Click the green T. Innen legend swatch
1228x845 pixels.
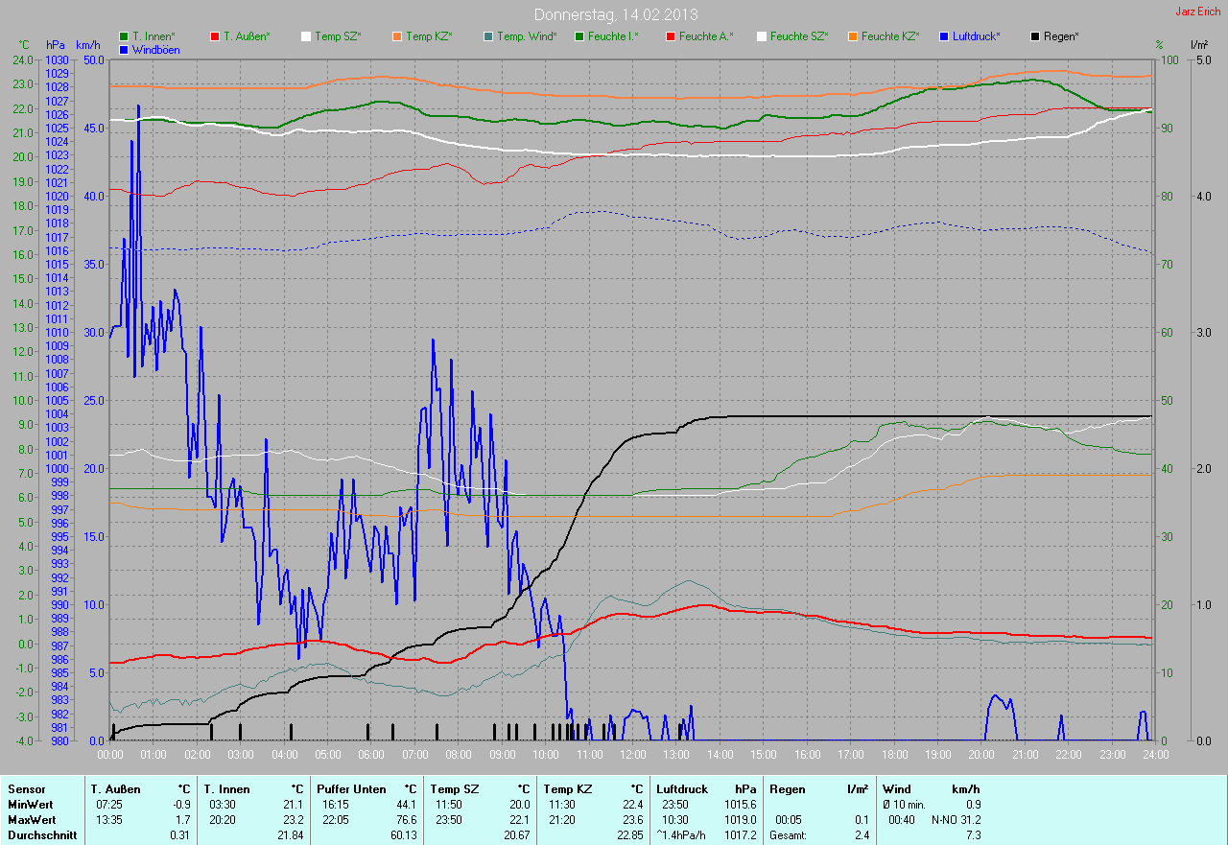pyautogui.click(x=124, y=36)
